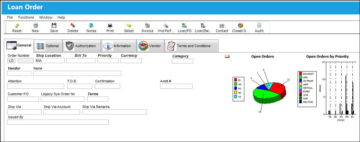Screen dimensions: 360x142
Task: Open the Window menu
Action: pyautogui.click(x=46, y=17)
